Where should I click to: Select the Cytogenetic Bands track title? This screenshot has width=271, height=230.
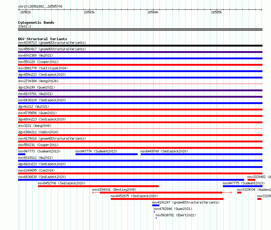pos(36,23)
